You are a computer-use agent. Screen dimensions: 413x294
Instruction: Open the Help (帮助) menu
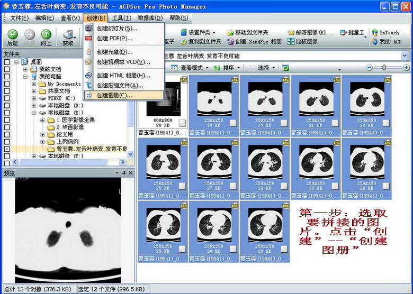pos(178,18)
